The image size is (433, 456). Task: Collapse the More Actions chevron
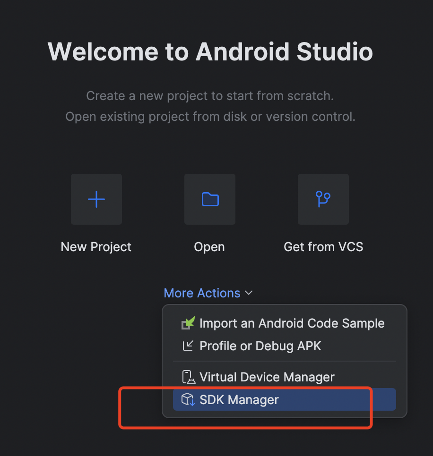[249, 293]
